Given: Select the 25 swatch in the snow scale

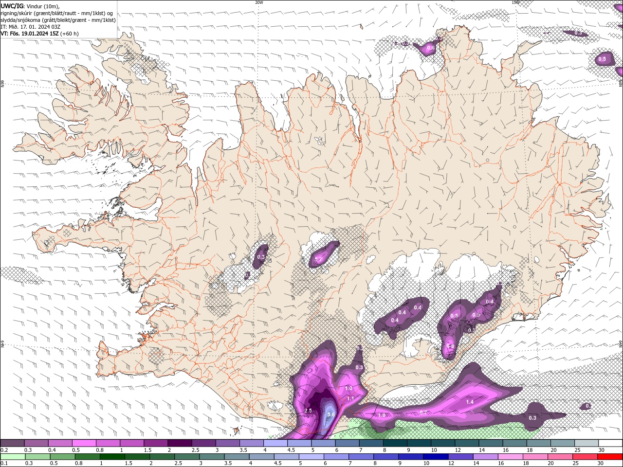Looking at the screenshot, I should (587, 443).
